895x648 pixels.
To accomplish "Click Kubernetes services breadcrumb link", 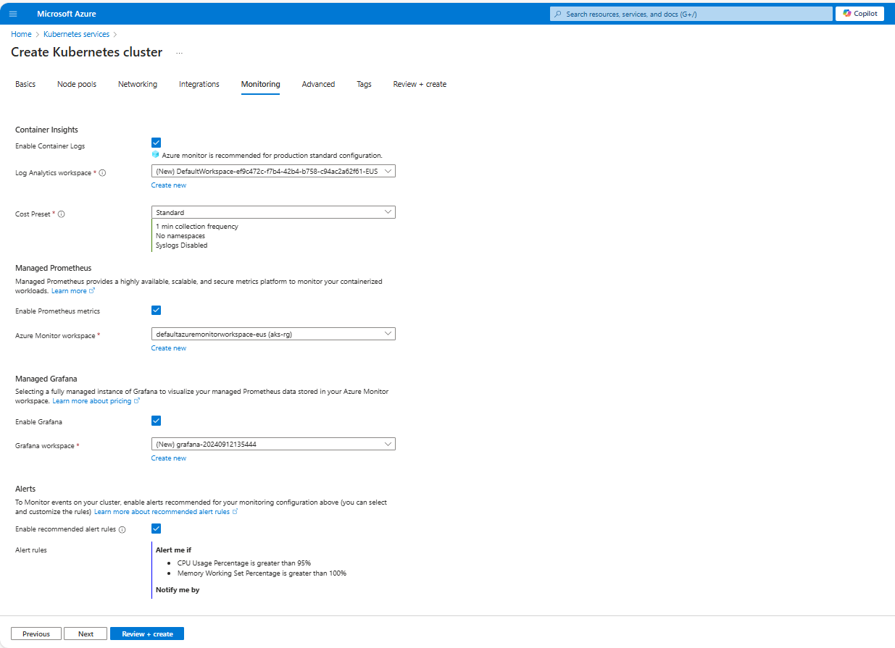I will pyautogui.click(x=76, y=34).
